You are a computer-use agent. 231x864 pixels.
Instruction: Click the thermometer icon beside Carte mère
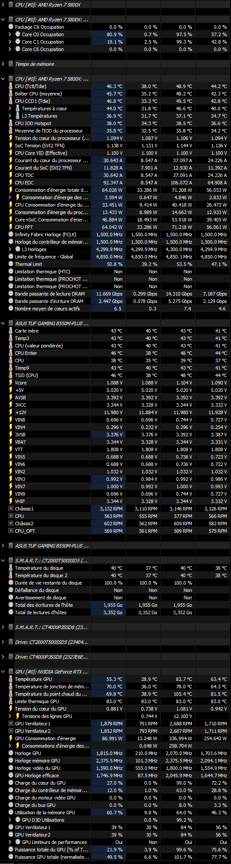(11, 331)
